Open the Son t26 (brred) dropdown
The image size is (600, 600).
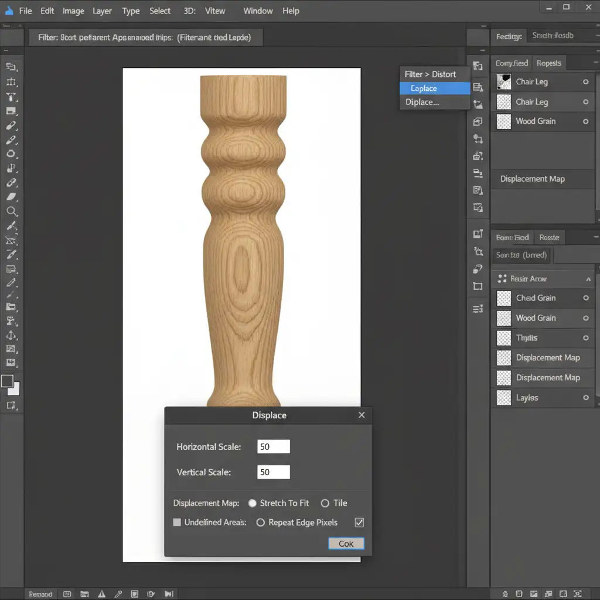coord(521,255)
